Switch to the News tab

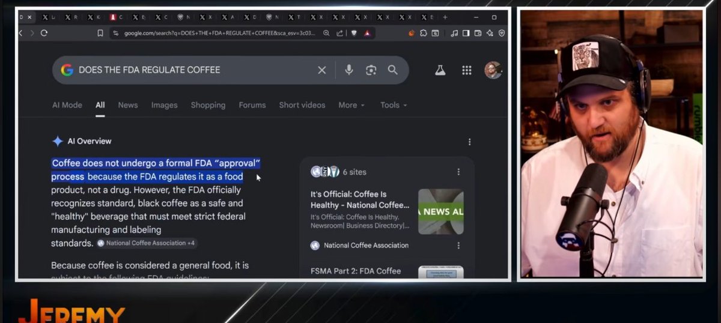[x=128, y=105]
